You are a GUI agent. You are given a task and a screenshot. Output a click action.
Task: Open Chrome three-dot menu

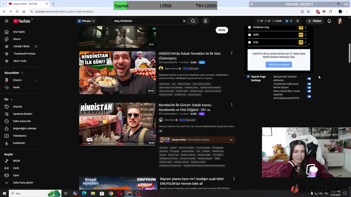(347, 11)
